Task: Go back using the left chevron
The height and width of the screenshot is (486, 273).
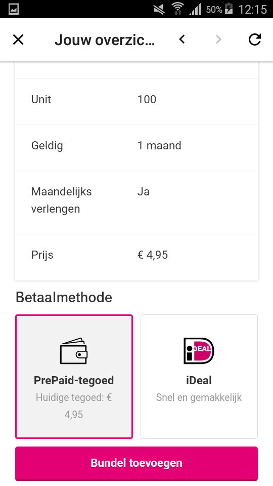Action: pyautogui.click(x=182, y=39)
